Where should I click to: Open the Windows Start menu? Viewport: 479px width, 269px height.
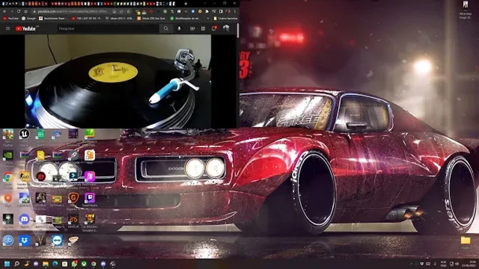tap(7, 264)
